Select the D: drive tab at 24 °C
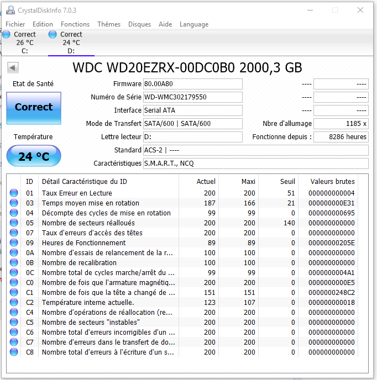Viewport: 377px width, 380px height. (71, 43)
